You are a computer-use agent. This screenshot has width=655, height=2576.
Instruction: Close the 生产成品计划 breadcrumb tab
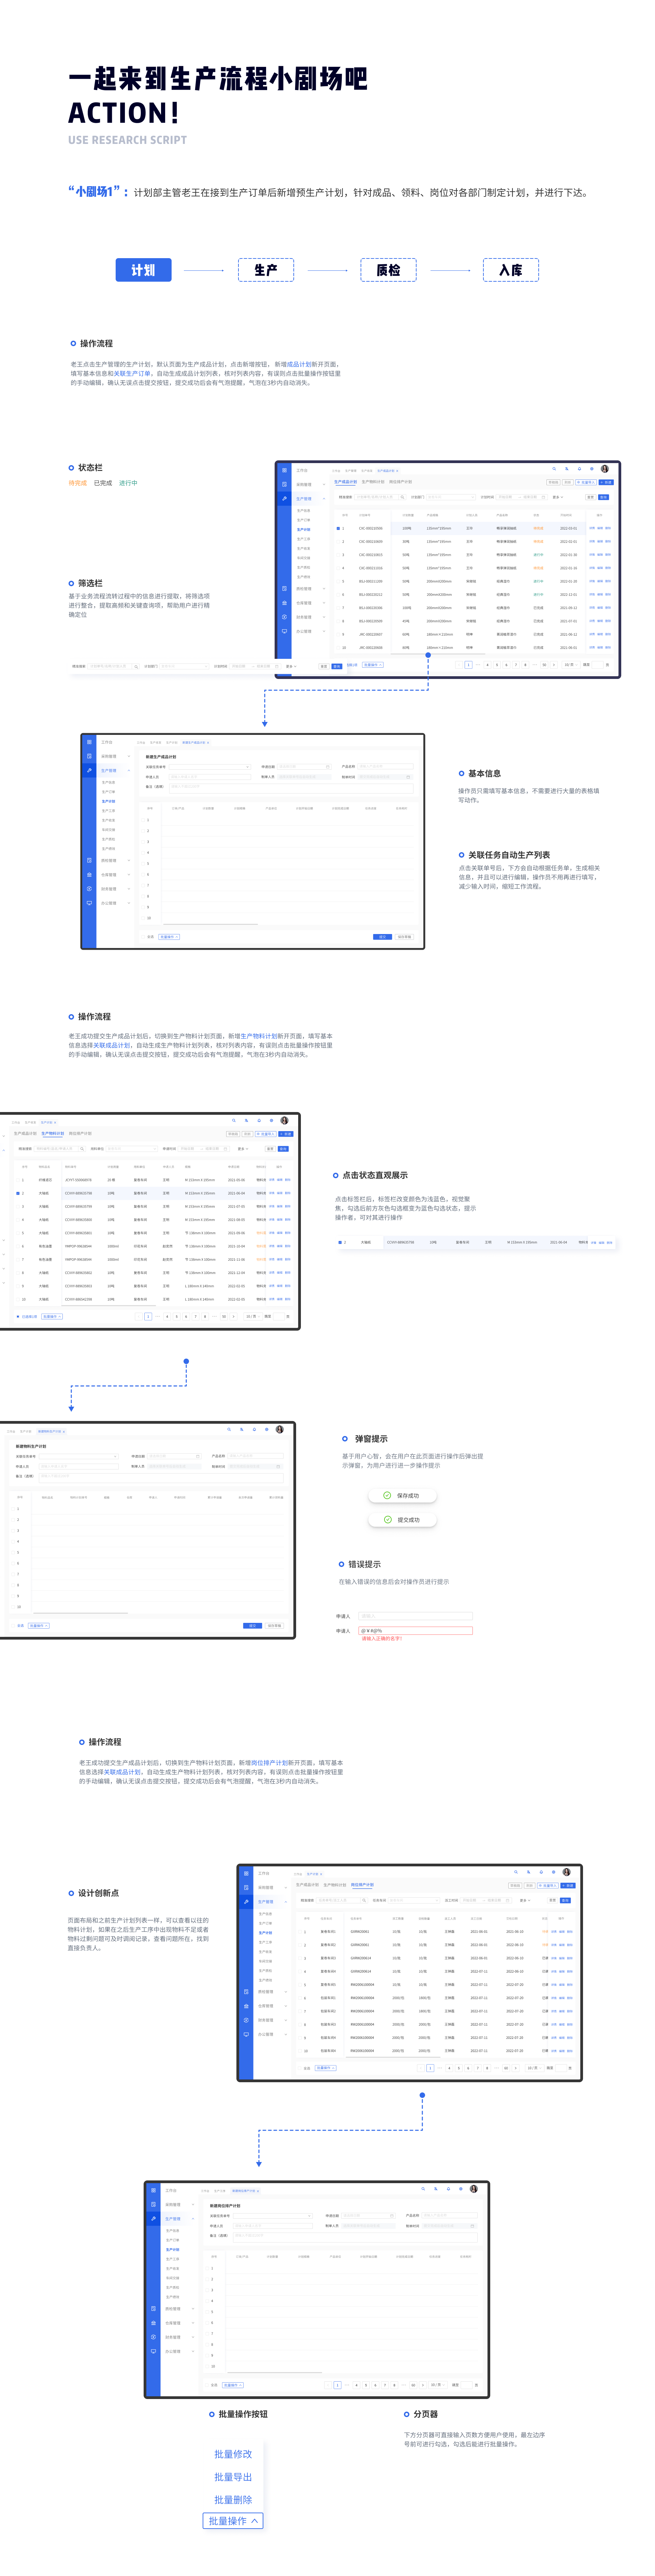tap(397, 471)
